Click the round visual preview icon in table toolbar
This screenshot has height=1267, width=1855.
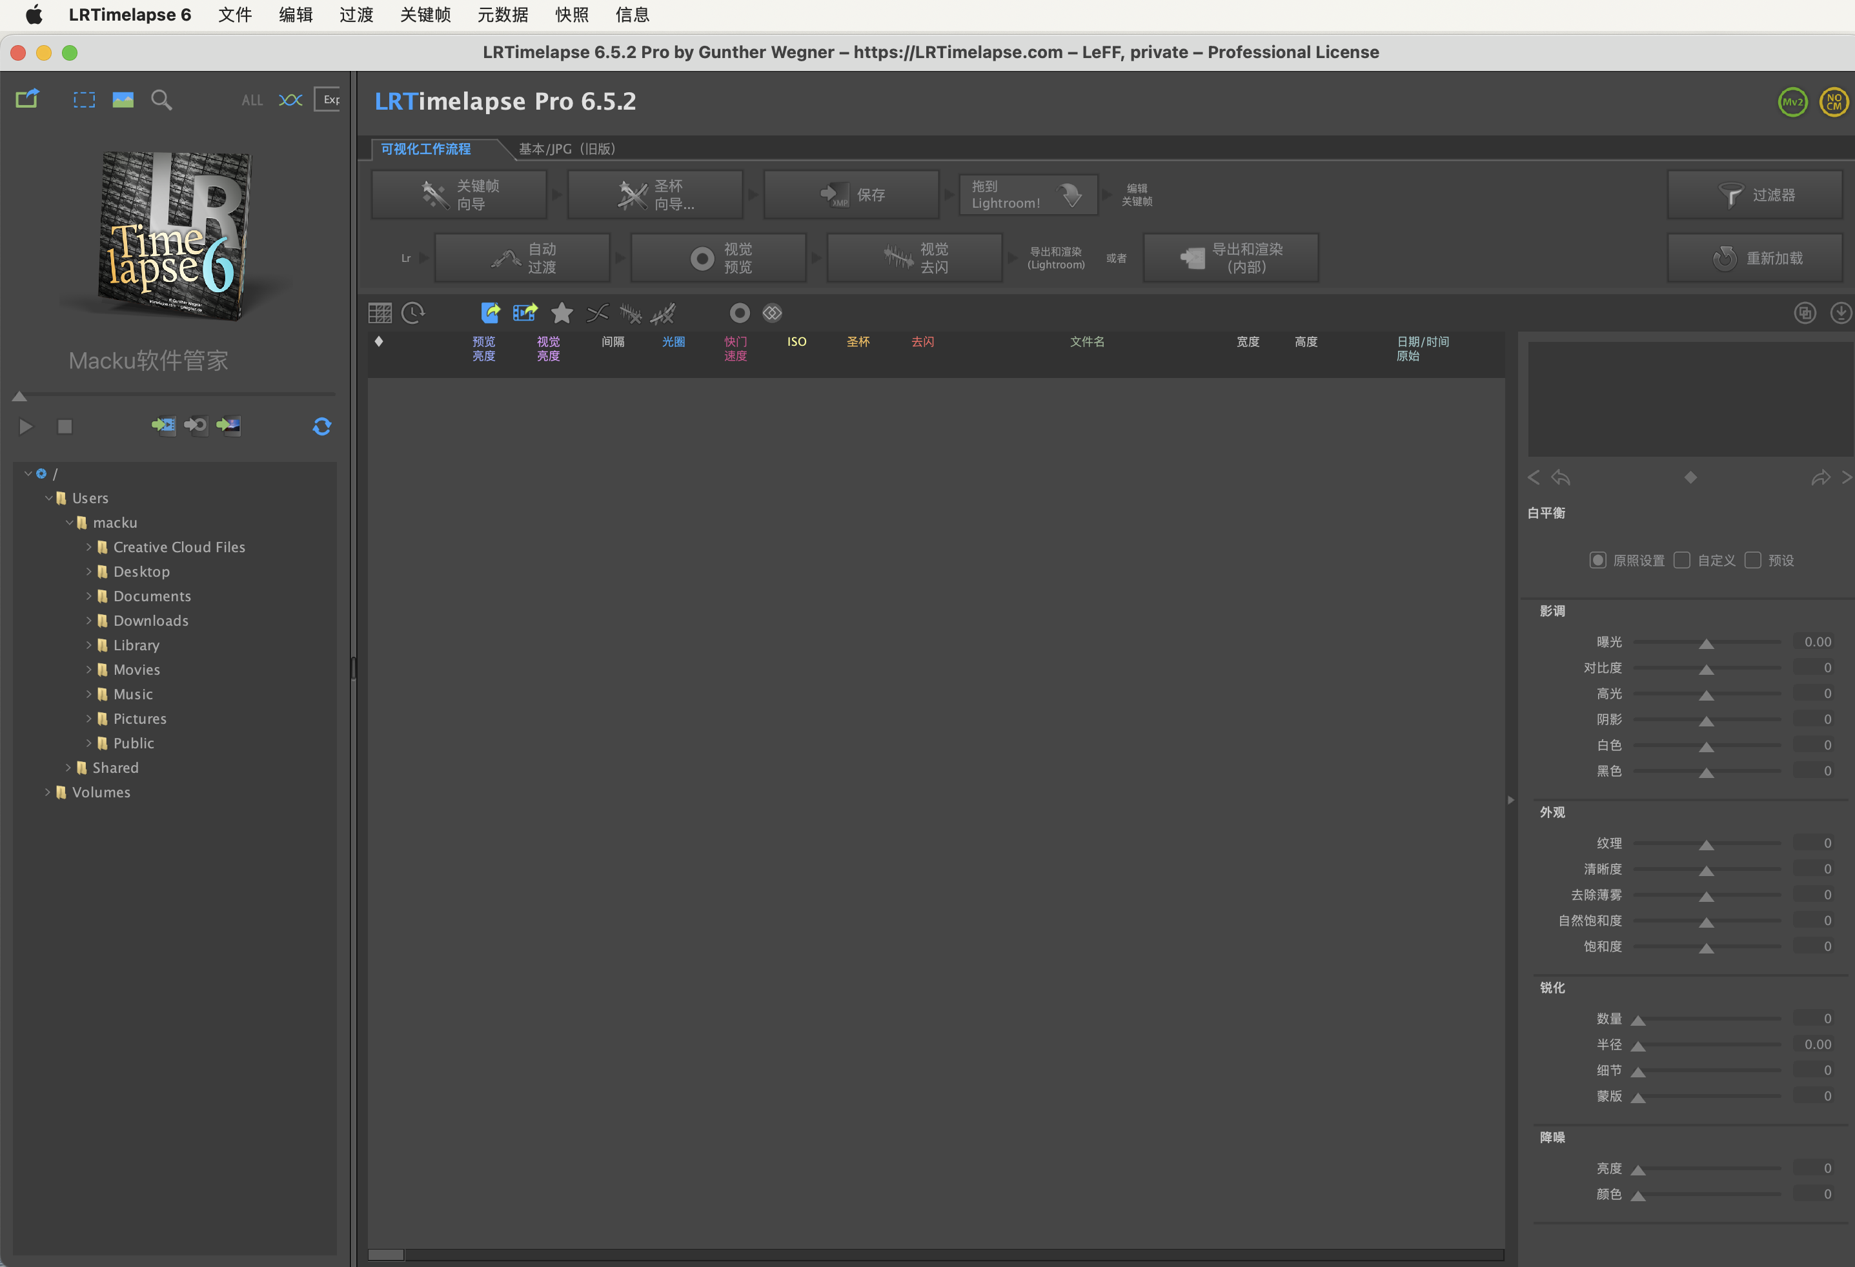740,313
